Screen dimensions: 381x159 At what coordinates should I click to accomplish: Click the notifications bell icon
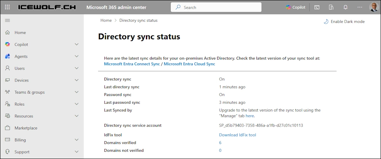pos(346,7)
